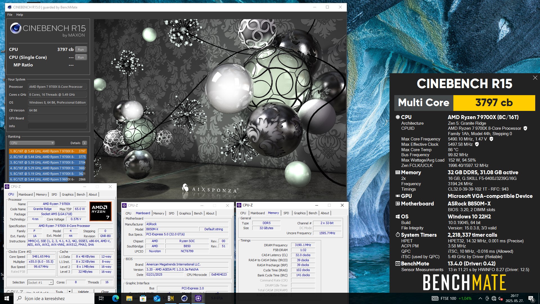
Task: Open the Tools dropdown arrow in CPU-Z
Action: pyautogui.click(x=69, y=292)
